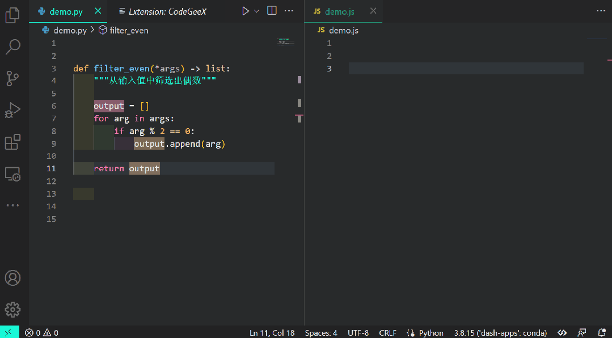612x338 pixels.
Task: Change indentation via Spaces: 4
Action: pyautogui.click(x=321, y=332)
